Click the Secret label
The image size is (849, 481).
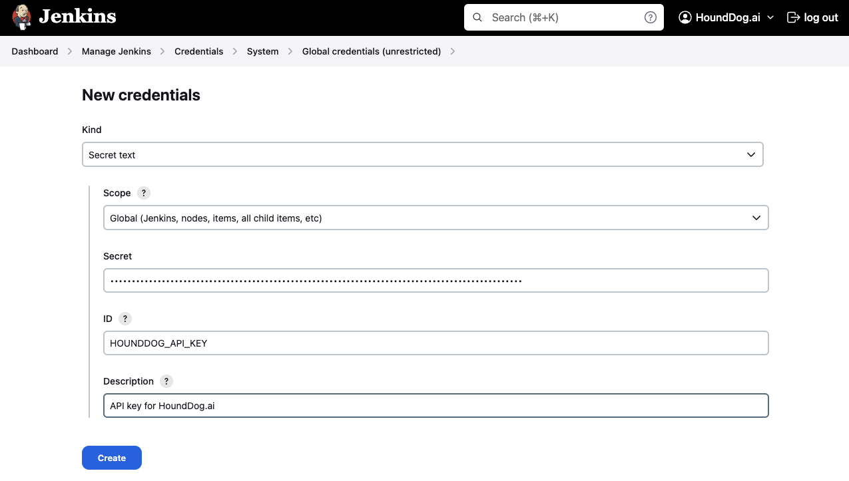coord(118,256)
